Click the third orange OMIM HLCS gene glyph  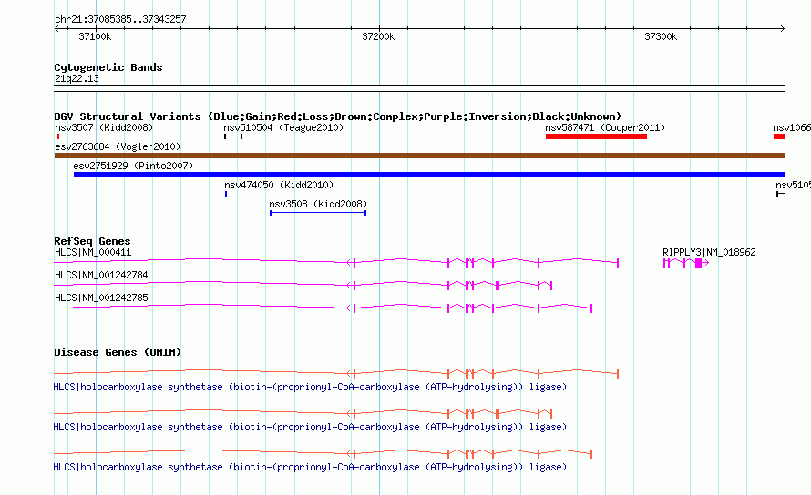[x=323, y=454]
